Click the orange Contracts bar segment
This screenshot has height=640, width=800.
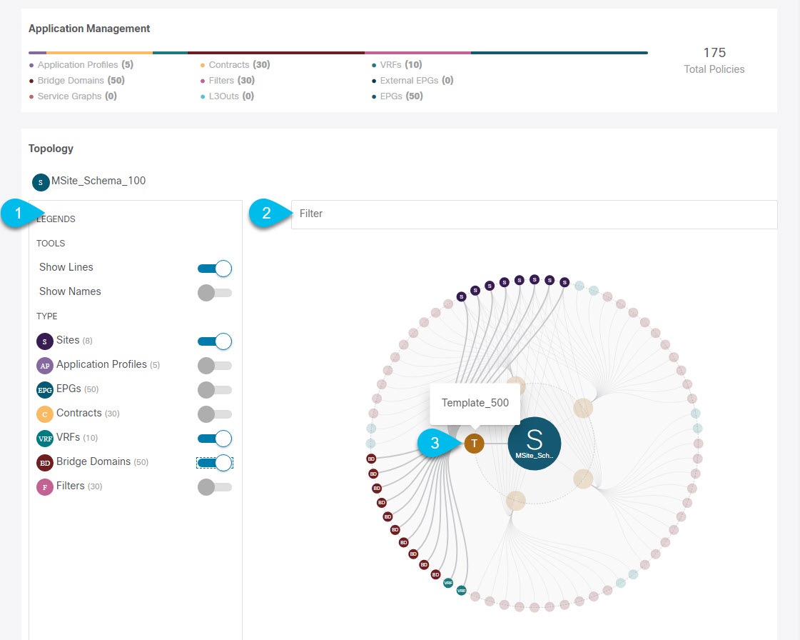(x=99, y=53)
